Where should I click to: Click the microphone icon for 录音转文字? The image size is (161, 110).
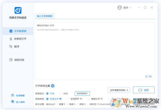(x=11, y=39)
